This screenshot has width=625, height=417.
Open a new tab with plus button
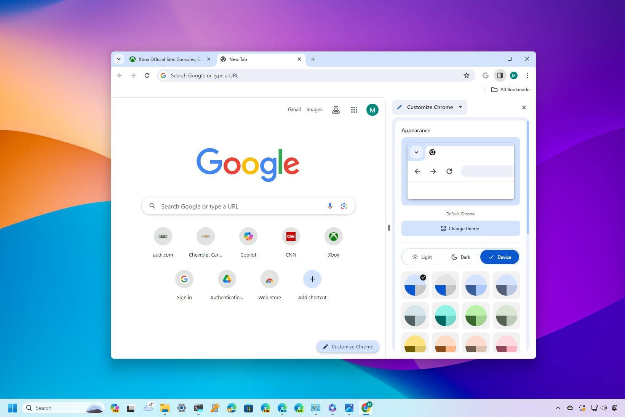pos(313,59)
